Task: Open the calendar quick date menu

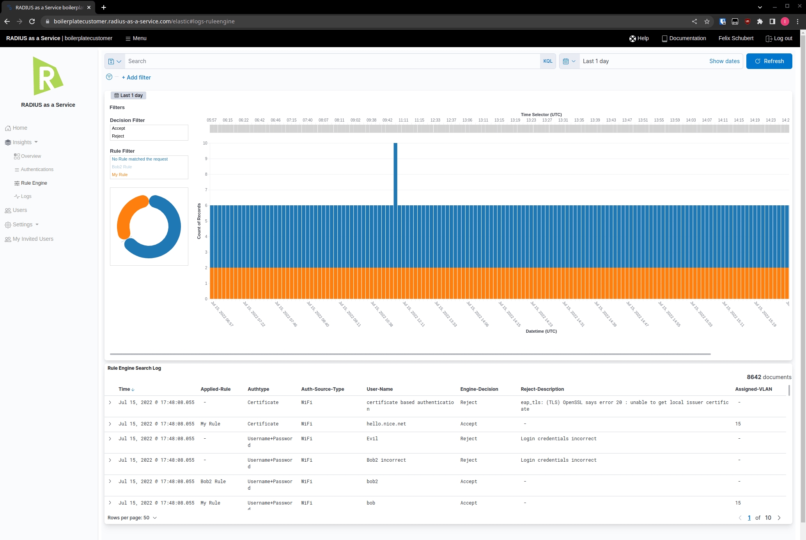Action: click(x=569, y=61)
